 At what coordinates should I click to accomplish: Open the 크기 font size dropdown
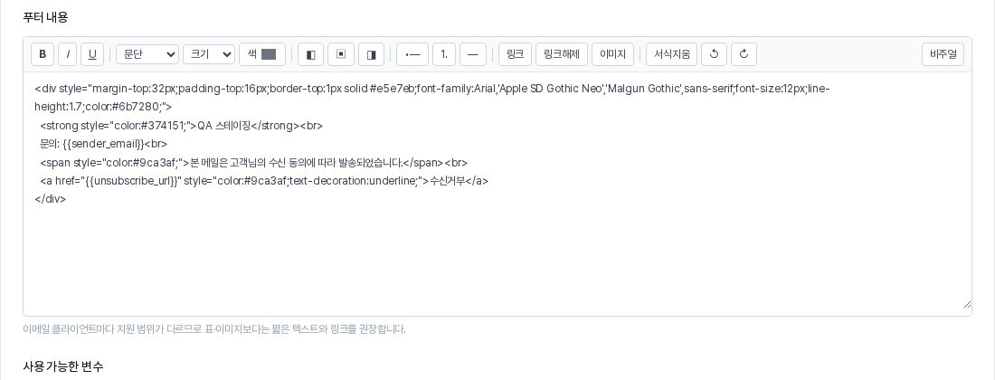point(209,54)
